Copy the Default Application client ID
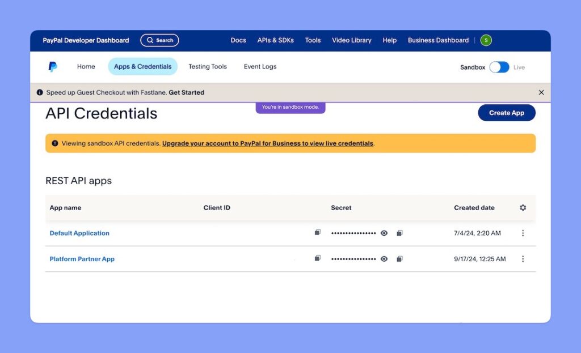 pyautogui.click(x=318, y=232)
